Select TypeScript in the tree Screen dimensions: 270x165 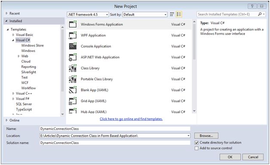click(x=24, y=110)
